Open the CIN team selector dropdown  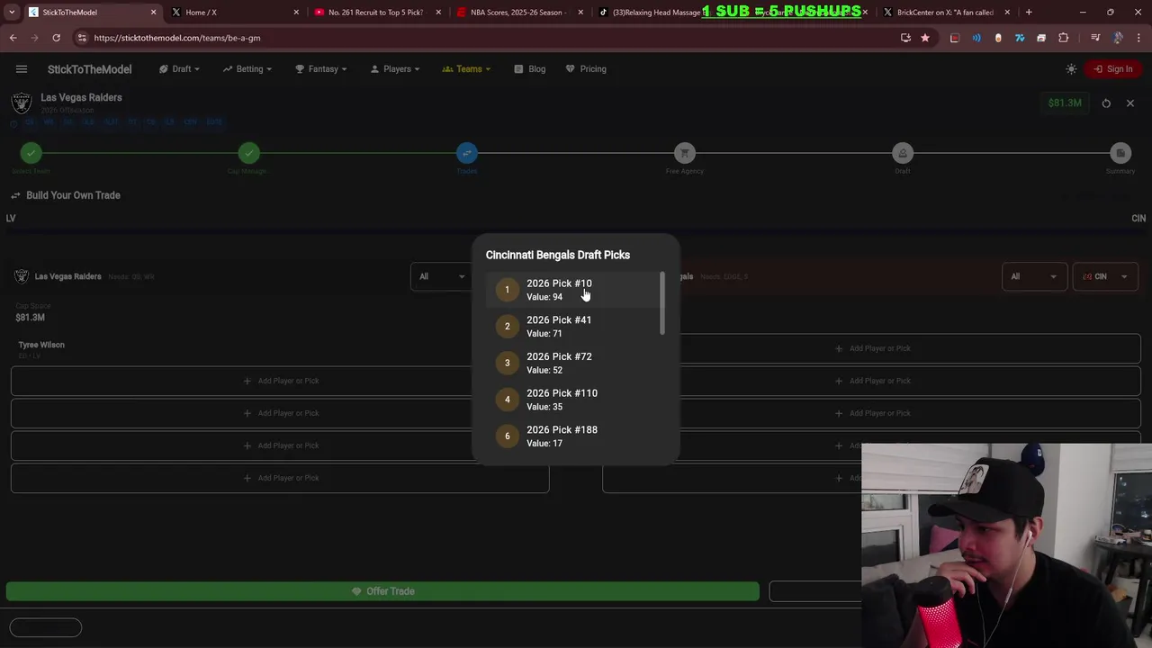(1105, 277)
